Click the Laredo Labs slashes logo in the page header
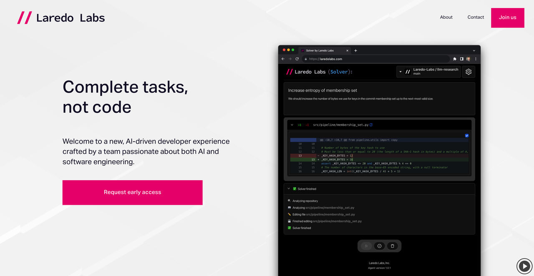Image resolution: width=534 pixels, height=276 pixels. [24, 17]
